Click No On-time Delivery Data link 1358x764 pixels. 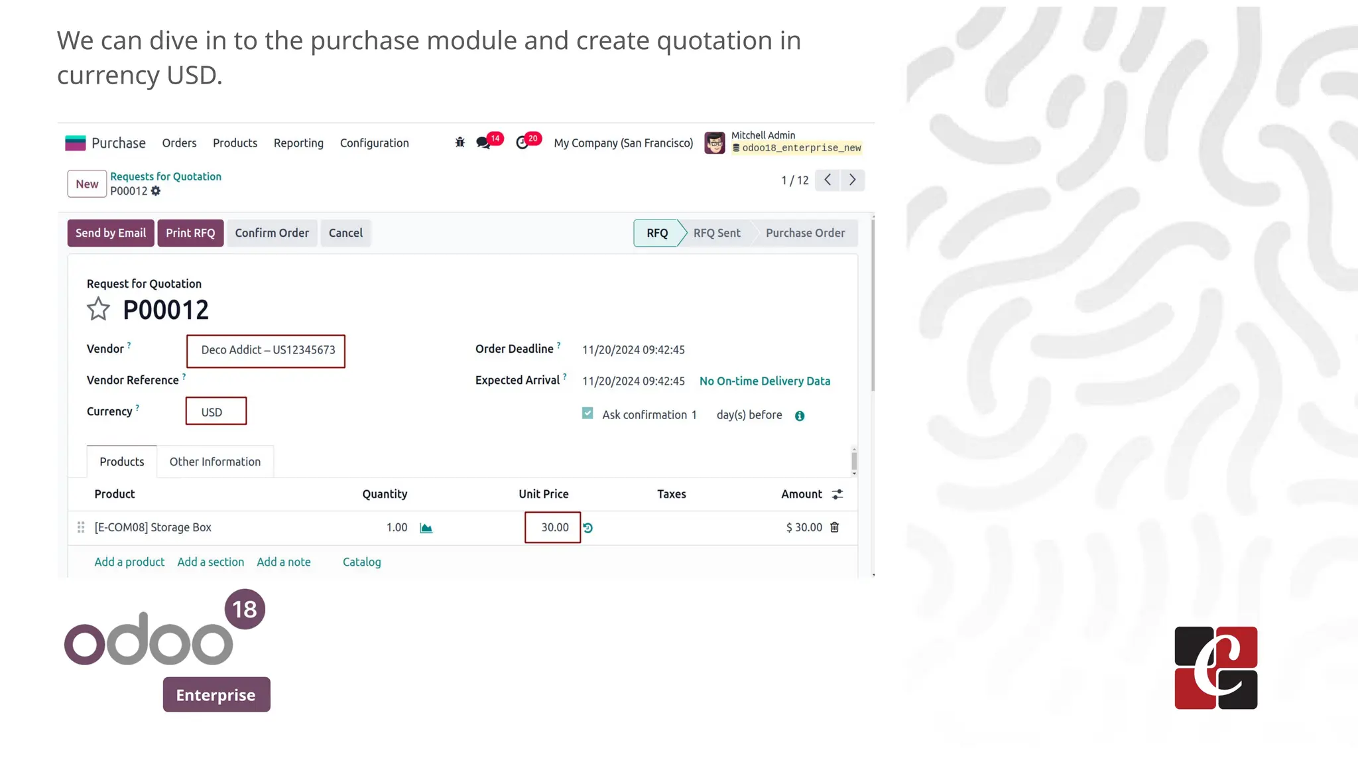pyautogui.click(x=765, y=381)
